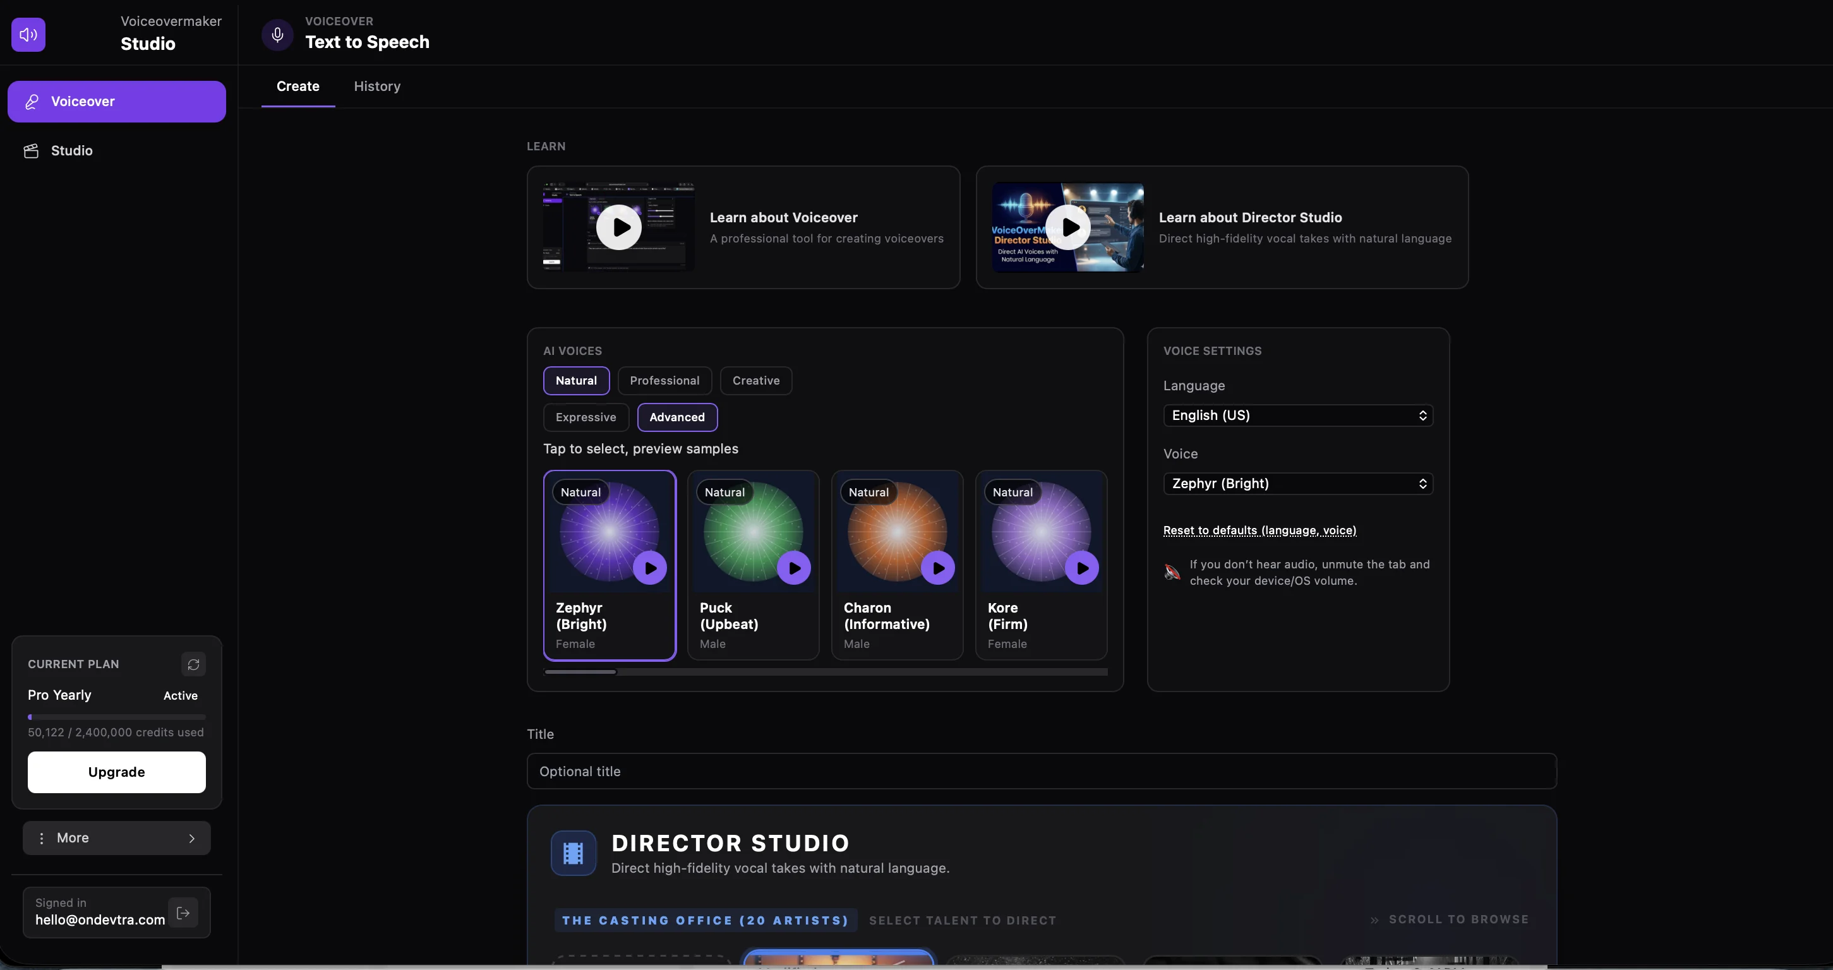Screen dimensions: 1833x970
Task: Click the Director Studio film icon
Action: click(573, 853)
